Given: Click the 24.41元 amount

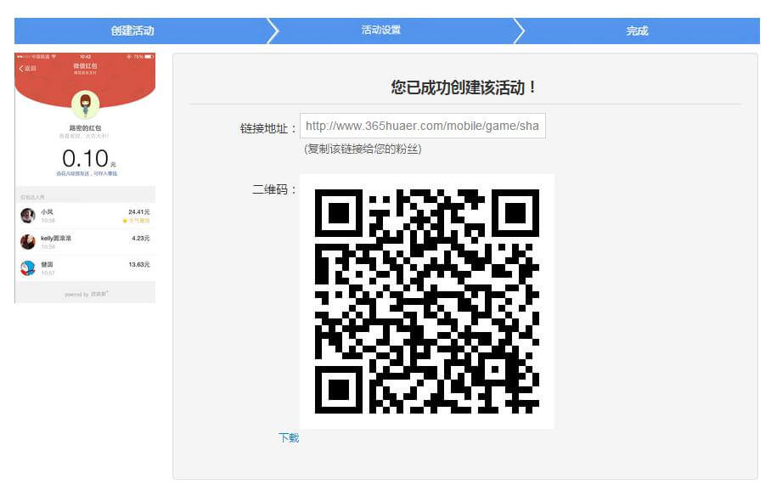Looking at the screenshot, I should pyautogui.click(x=138, y=212).
